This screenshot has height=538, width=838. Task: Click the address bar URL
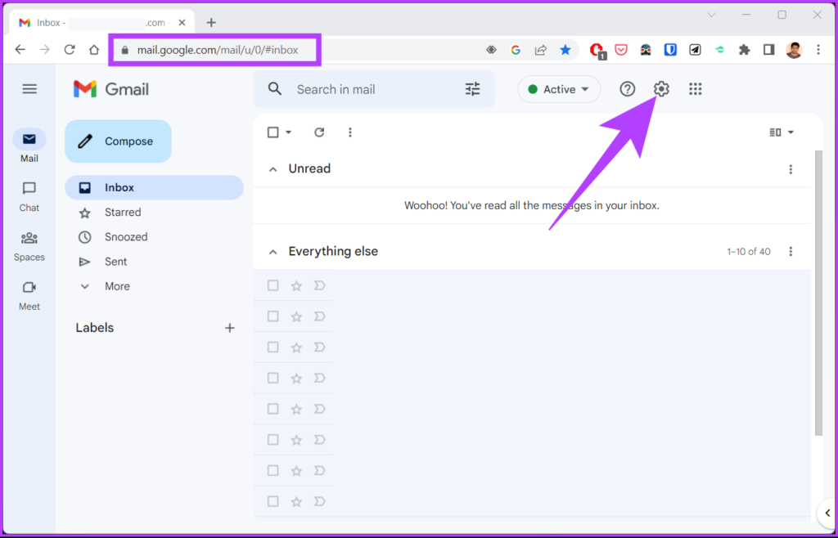click(x=218, y=50)
